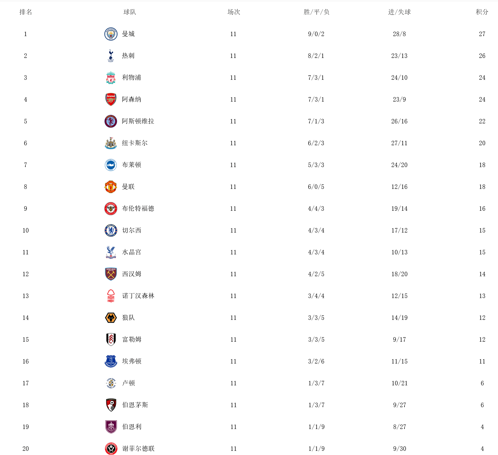498x455 pixels.
Task: Click the 积分 column header
Action: tap(482, 12)
